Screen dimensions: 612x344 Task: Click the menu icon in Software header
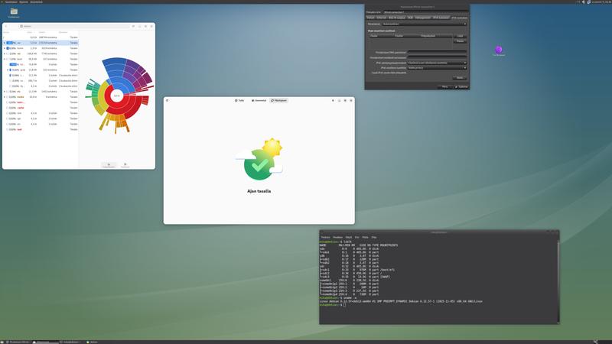(332, 100)
